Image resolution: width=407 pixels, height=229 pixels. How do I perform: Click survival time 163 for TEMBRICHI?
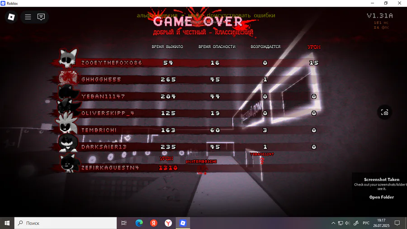click(x=168, y=130)
